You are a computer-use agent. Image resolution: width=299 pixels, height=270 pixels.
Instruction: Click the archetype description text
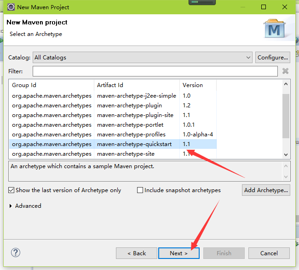(x=82, y=166)
